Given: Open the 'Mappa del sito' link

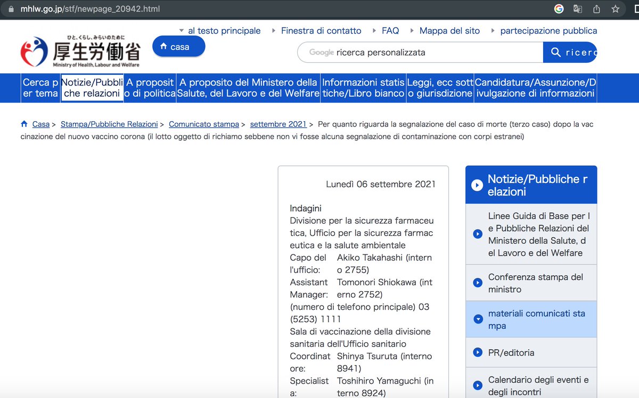Looking at the screenshot, I should click(449, 31).
